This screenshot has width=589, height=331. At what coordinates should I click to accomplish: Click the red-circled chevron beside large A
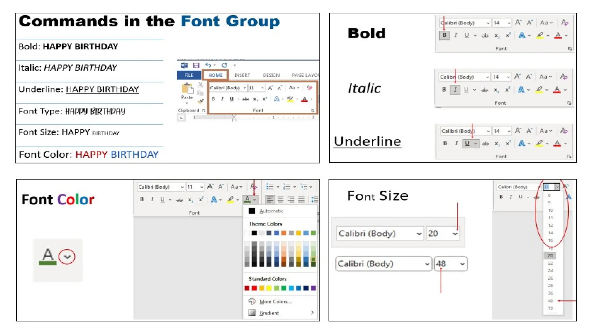67,257
